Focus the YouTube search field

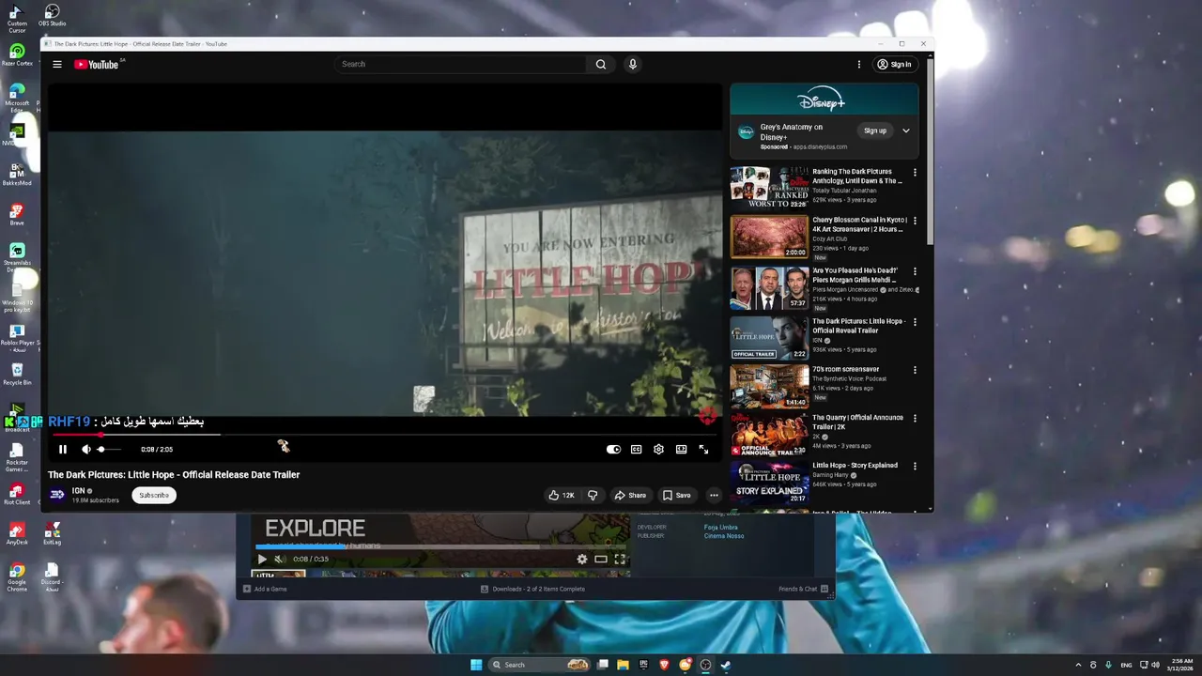(x=460, y=65)
